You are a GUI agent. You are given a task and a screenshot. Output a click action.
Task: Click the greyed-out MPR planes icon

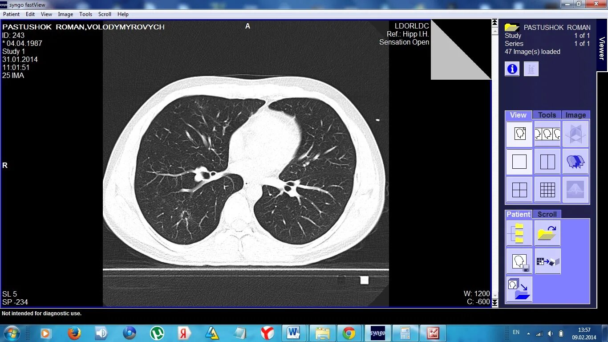click(576, 134)
